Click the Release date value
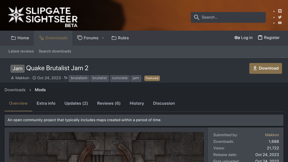This screenshot has height=162, width=288. tap(267, 155)
